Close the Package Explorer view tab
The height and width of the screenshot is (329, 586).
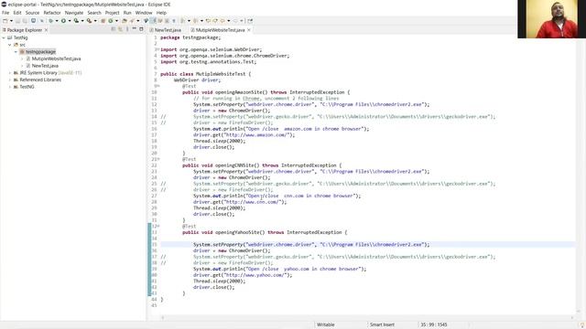[x=46, y=30]
